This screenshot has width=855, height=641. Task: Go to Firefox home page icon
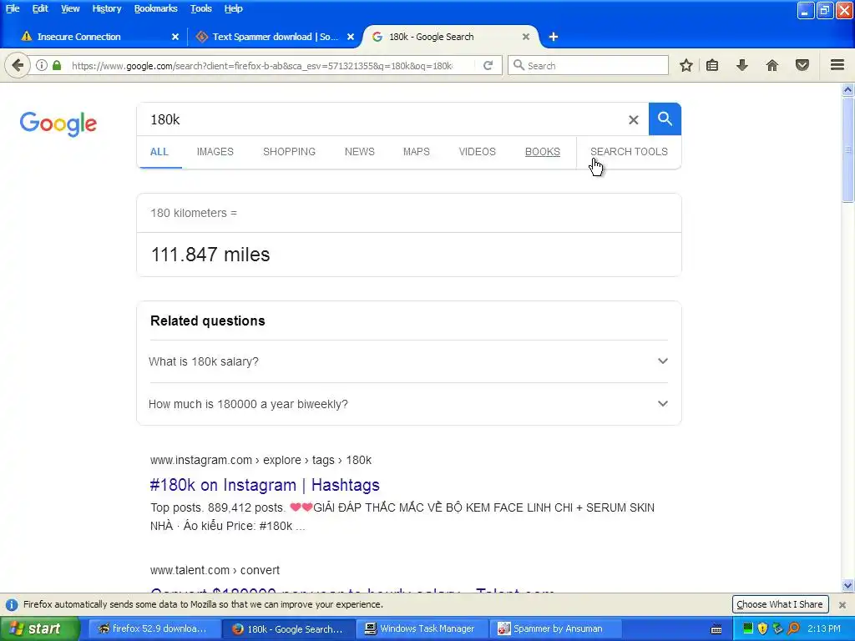point(772,65)
